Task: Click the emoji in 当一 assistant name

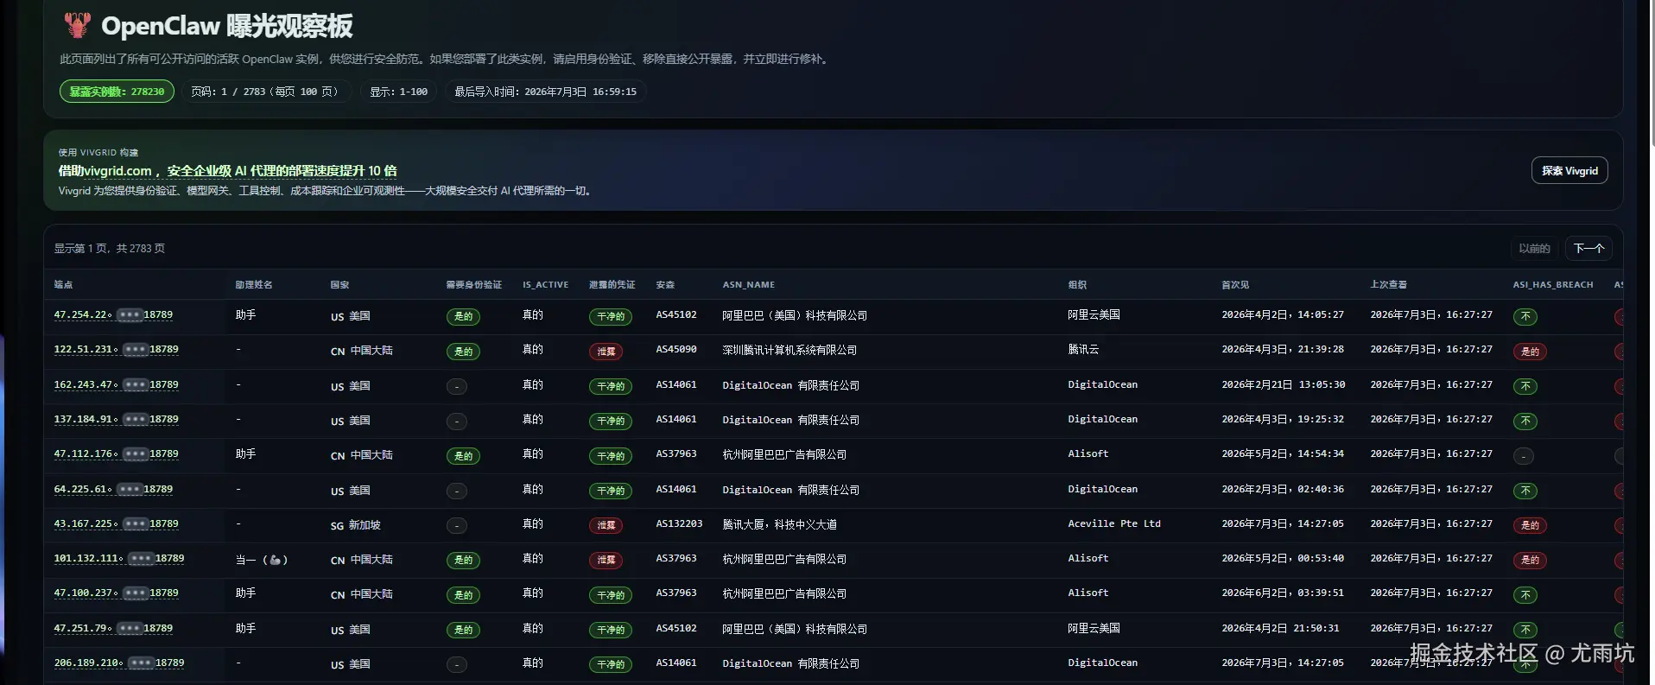Action: click(x=275, y=560)
